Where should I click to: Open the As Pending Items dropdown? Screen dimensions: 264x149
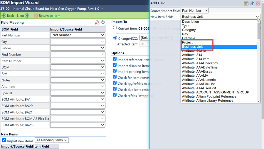point(52,140)
